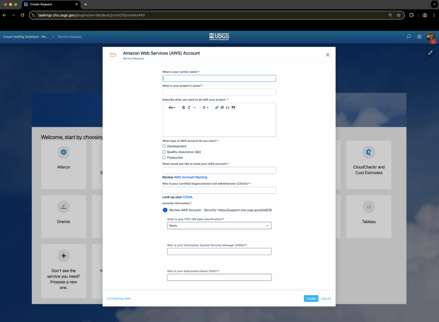Switch to the Create Request tab

pyautogui.click(x=51, y=4)
